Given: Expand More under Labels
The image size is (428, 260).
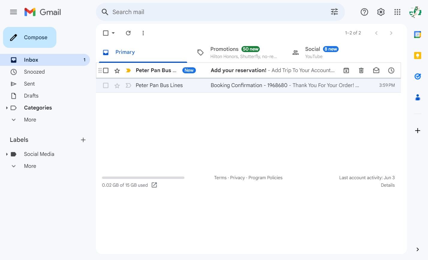Looking at the screenshot, I should [30, 166].
